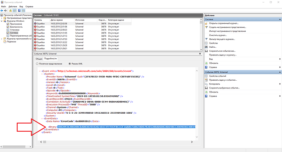The height and width of the screenshot is (152, 282).
Task: Click the Back arrow toolbar icon
Action: (x=2, y=11)
